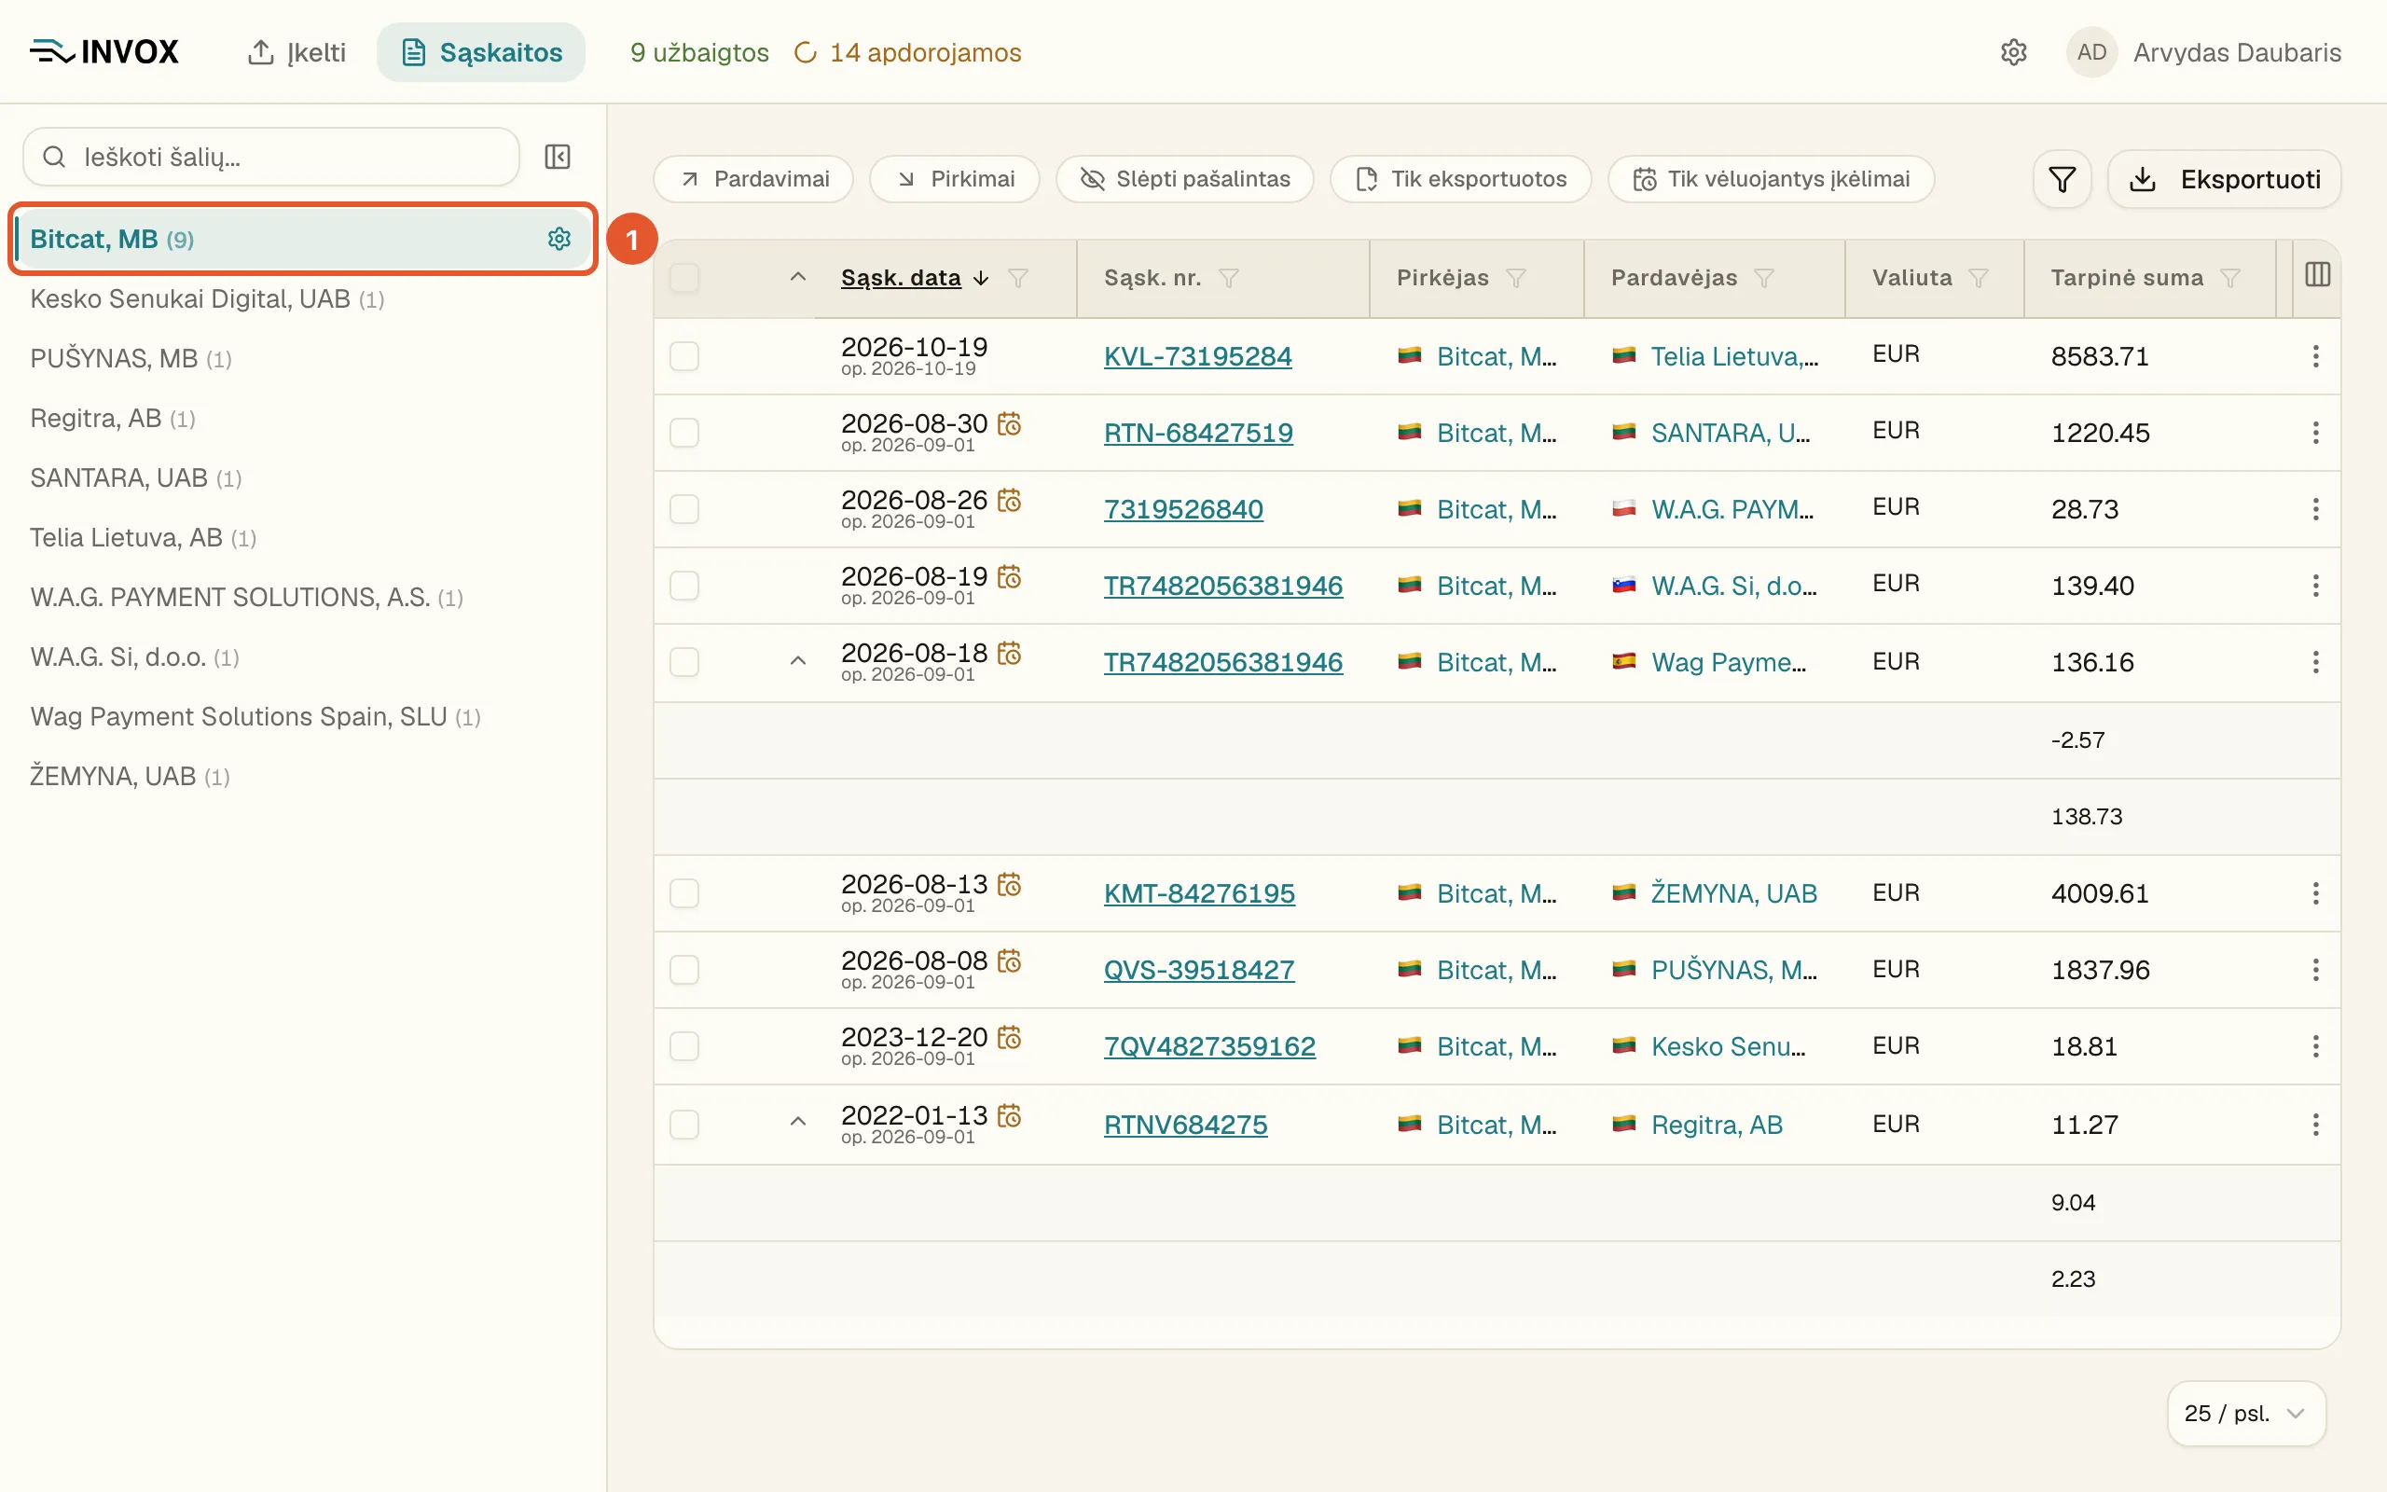The width and height of the screenshot is (2387, 1492).
Task: Open row menu for invoice 7QV4827359162
Action: tap(2315, 1046)
